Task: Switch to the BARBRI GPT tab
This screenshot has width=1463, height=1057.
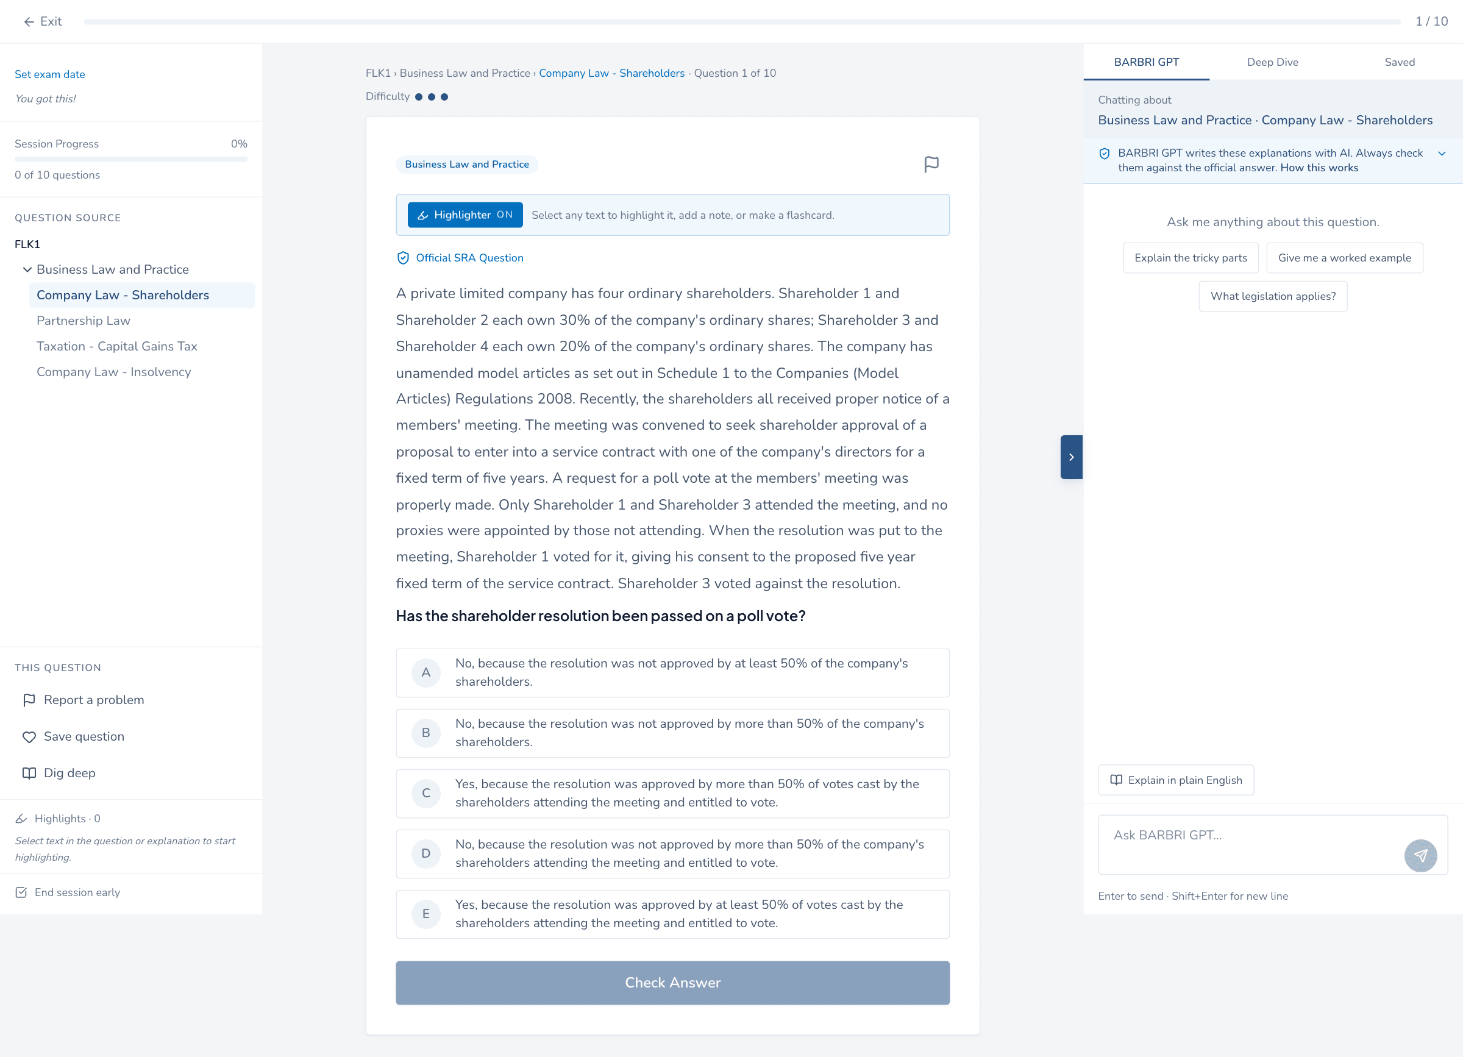Action: pos(1146,63)
